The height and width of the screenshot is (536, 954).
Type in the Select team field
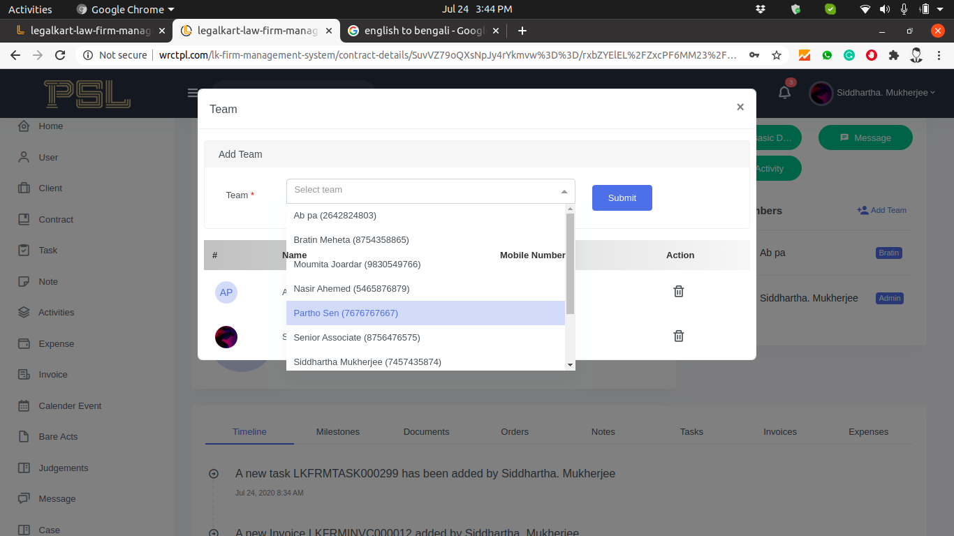click(419, 191)
